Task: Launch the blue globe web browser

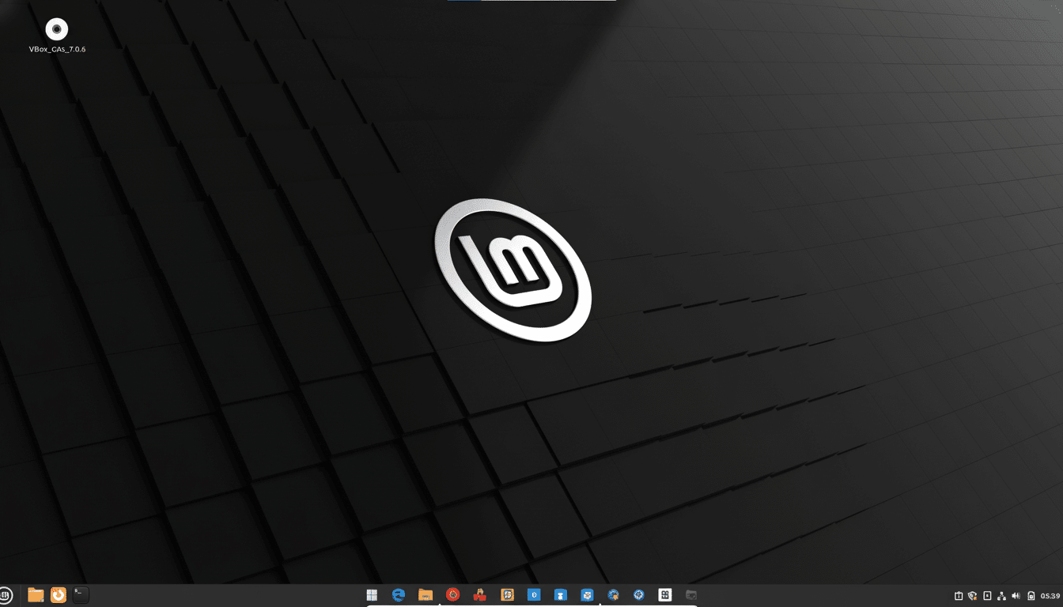Action: 399,594
